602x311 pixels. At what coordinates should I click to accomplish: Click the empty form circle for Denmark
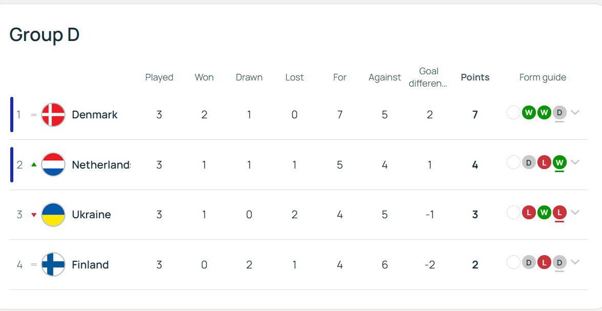click(513, 113)
